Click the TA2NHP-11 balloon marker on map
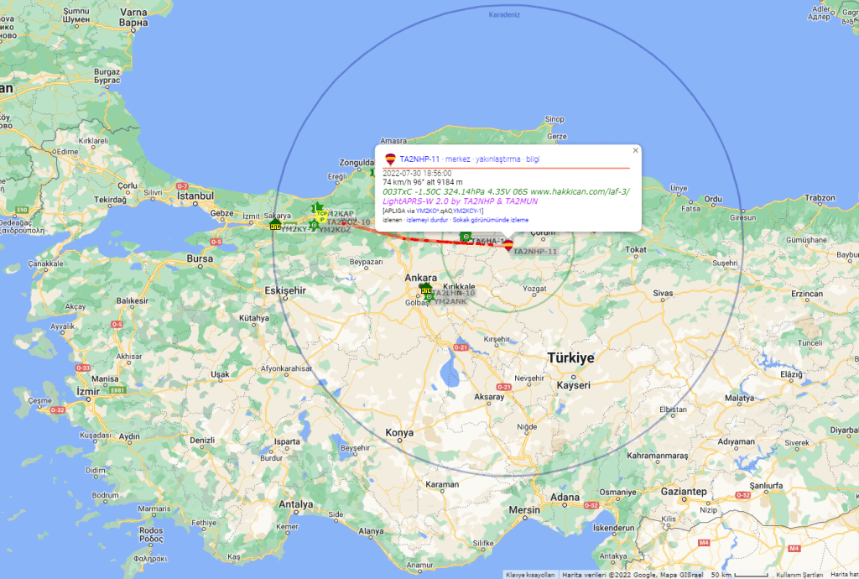 (x=508, y=245)
